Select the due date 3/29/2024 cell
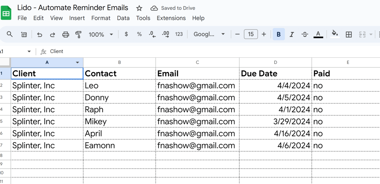 (275, 121)
